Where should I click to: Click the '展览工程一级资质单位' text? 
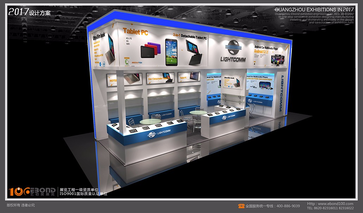[x=79, y=190]
